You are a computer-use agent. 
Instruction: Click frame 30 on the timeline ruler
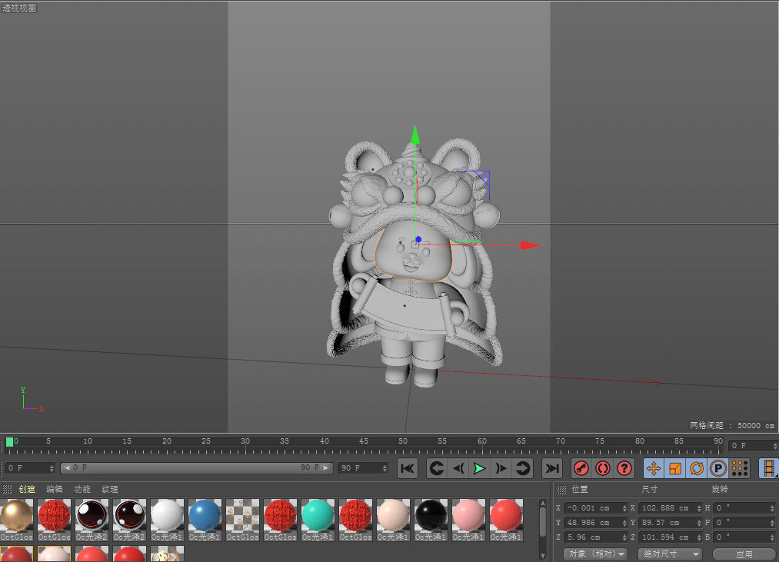click(245, 442)
